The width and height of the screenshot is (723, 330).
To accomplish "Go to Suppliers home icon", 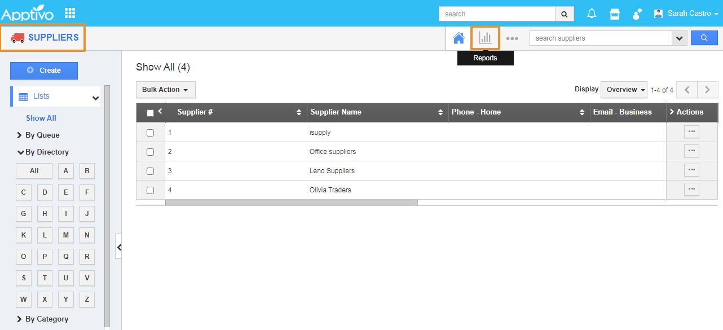I will (x=459, y=38).
